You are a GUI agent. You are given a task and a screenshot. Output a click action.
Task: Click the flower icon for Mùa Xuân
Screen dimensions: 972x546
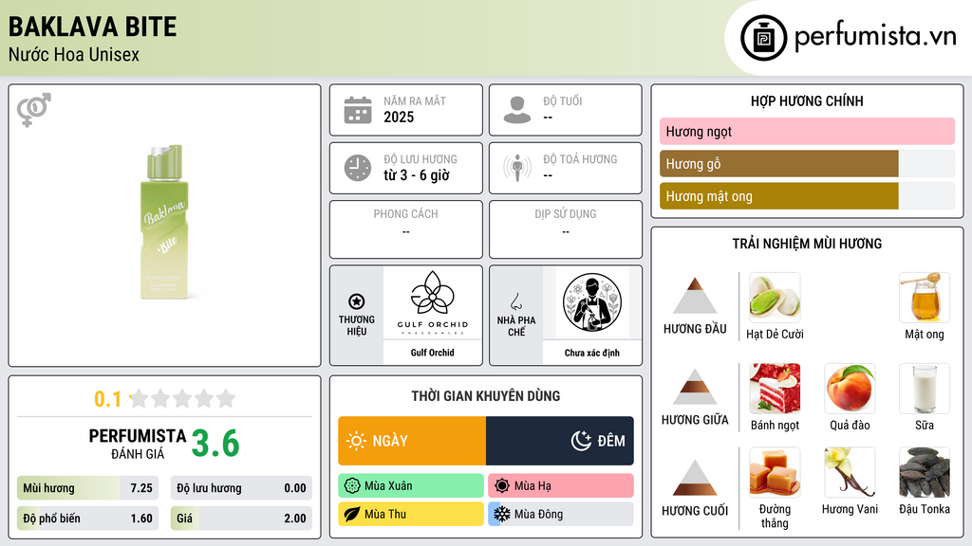click(352, 485)
